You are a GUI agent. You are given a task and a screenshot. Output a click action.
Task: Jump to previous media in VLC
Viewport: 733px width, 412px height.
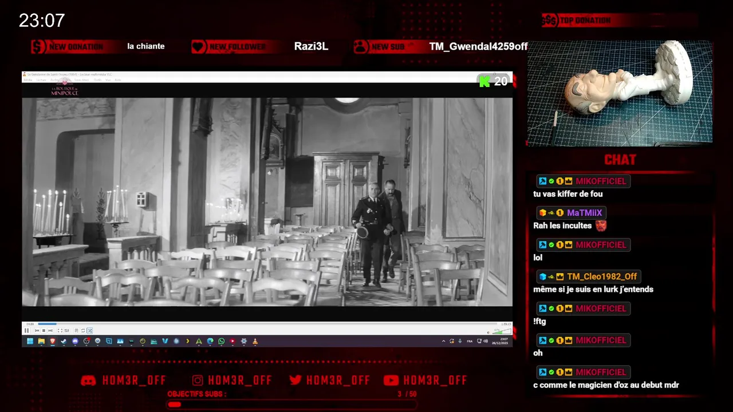pyautogui.click(x=37, y=330)
